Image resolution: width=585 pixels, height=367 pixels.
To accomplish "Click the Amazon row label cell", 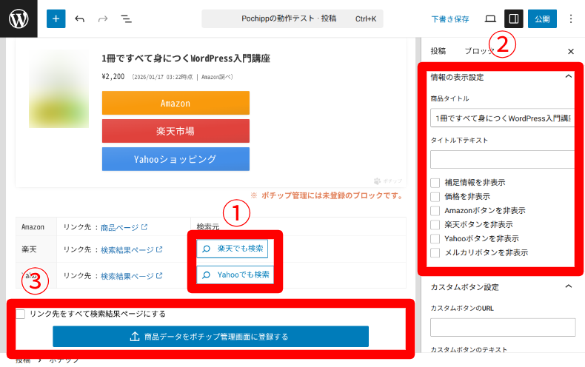I will (36, 226).
